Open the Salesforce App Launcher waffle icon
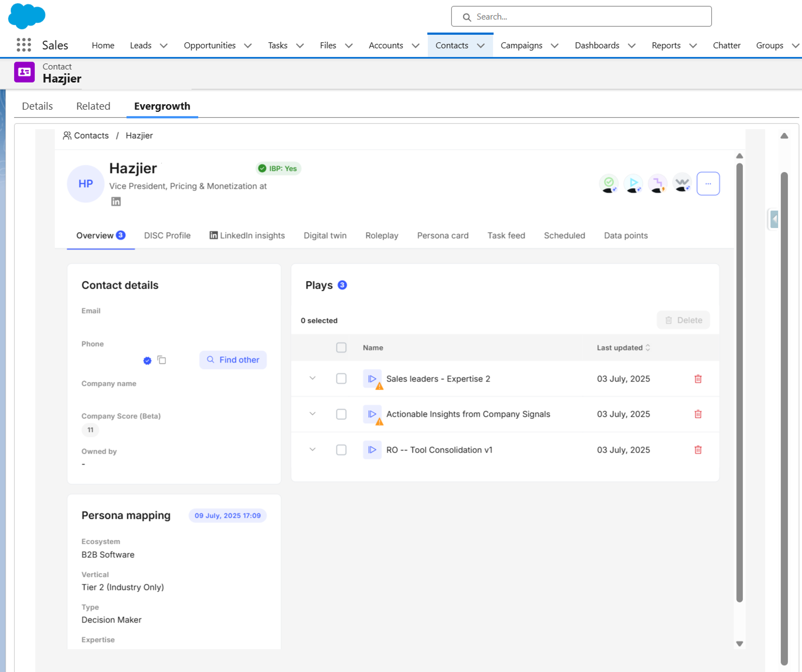Viewport: 802px width, 672px height. (23, 45)
